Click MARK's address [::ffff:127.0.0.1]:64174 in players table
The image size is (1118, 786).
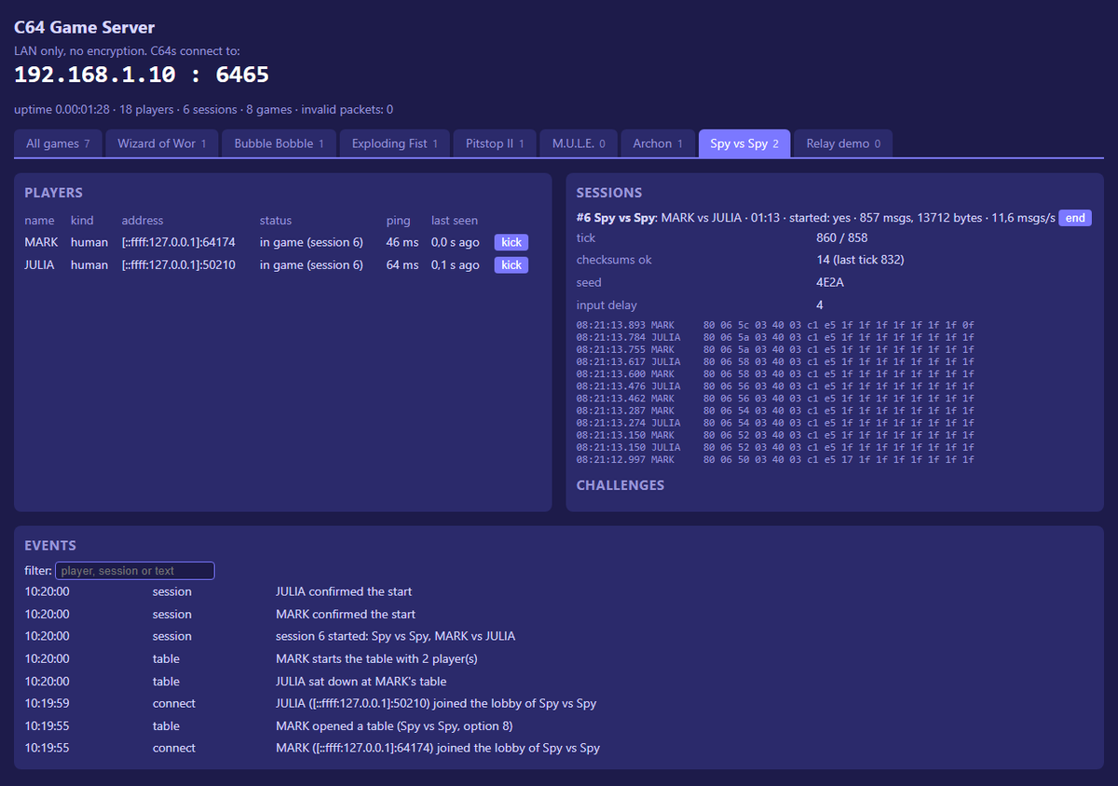click(x=178, y=242)
